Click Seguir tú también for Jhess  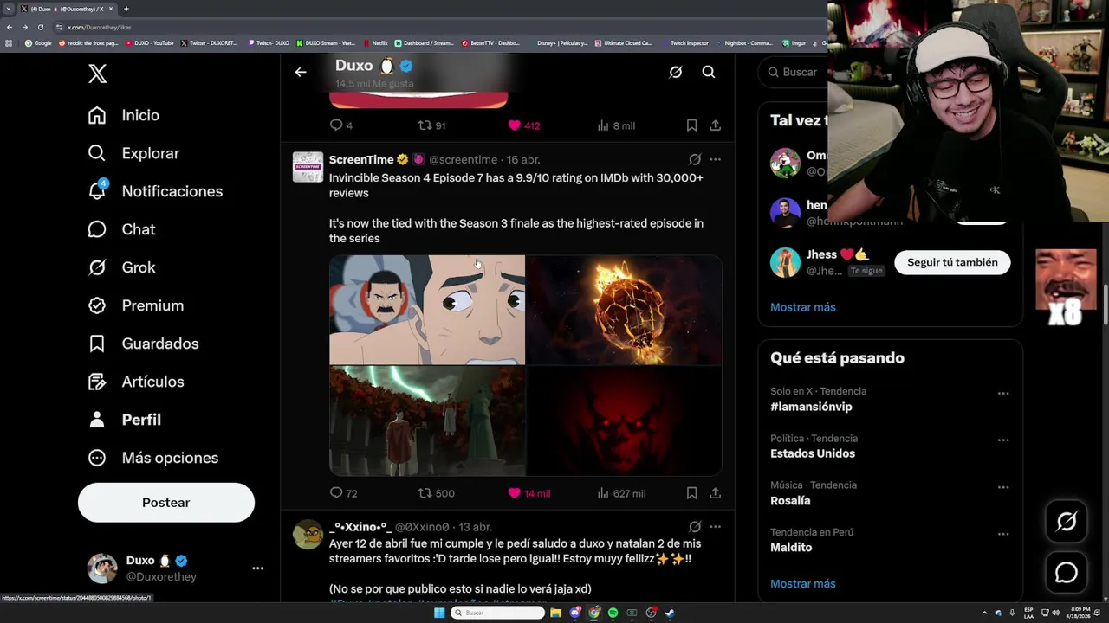click(952, 262)
